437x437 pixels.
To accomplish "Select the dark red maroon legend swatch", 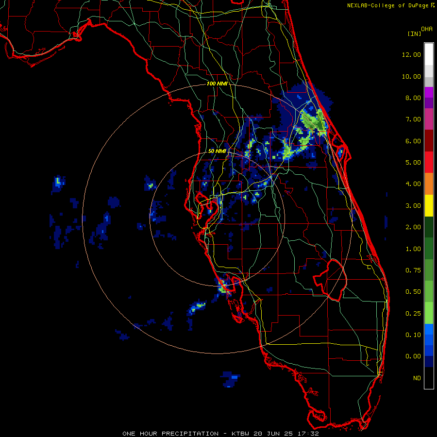I will [429, 141].
